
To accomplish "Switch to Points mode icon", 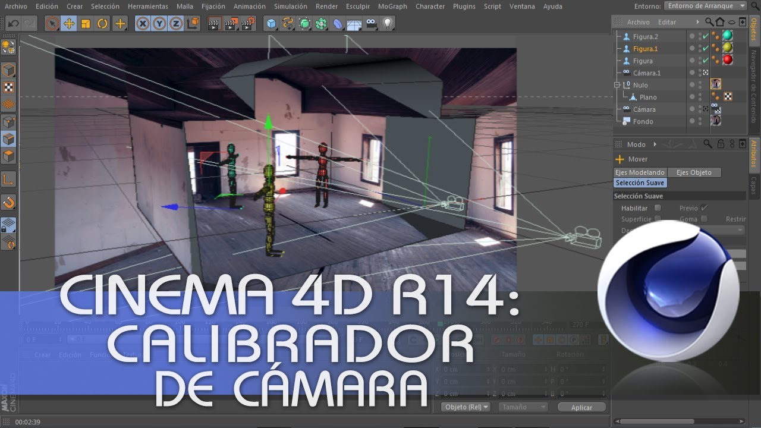I will 8,122.
